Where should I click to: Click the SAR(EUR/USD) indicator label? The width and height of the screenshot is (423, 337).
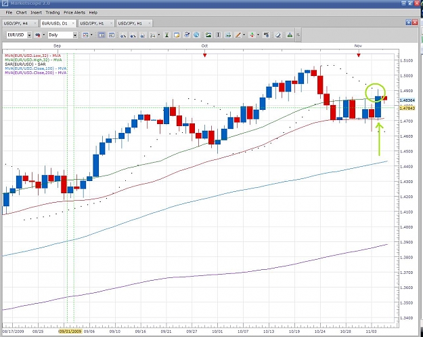click(25, 64)
